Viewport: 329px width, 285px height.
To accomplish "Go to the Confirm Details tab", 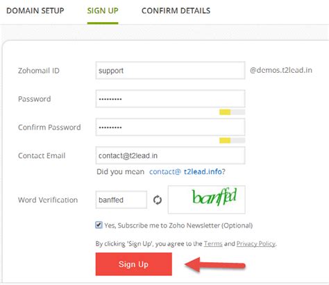I will [x=176, y=10].
